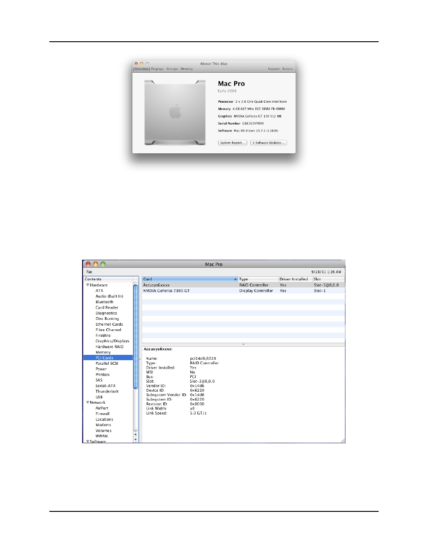
Task: Minimize the About This Mac window
Action: (x=142, y=64)
